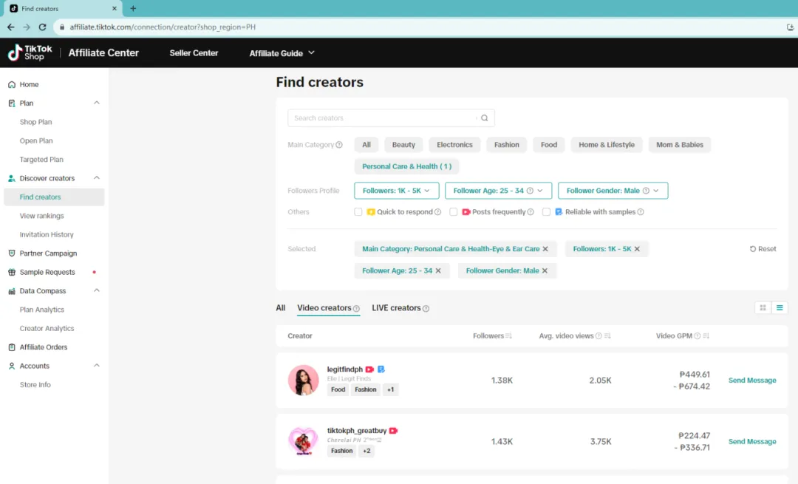This screenshot has width=798, height=484.
Task: Remove Follower Gender Male selected tag
Action: [545, 270]
